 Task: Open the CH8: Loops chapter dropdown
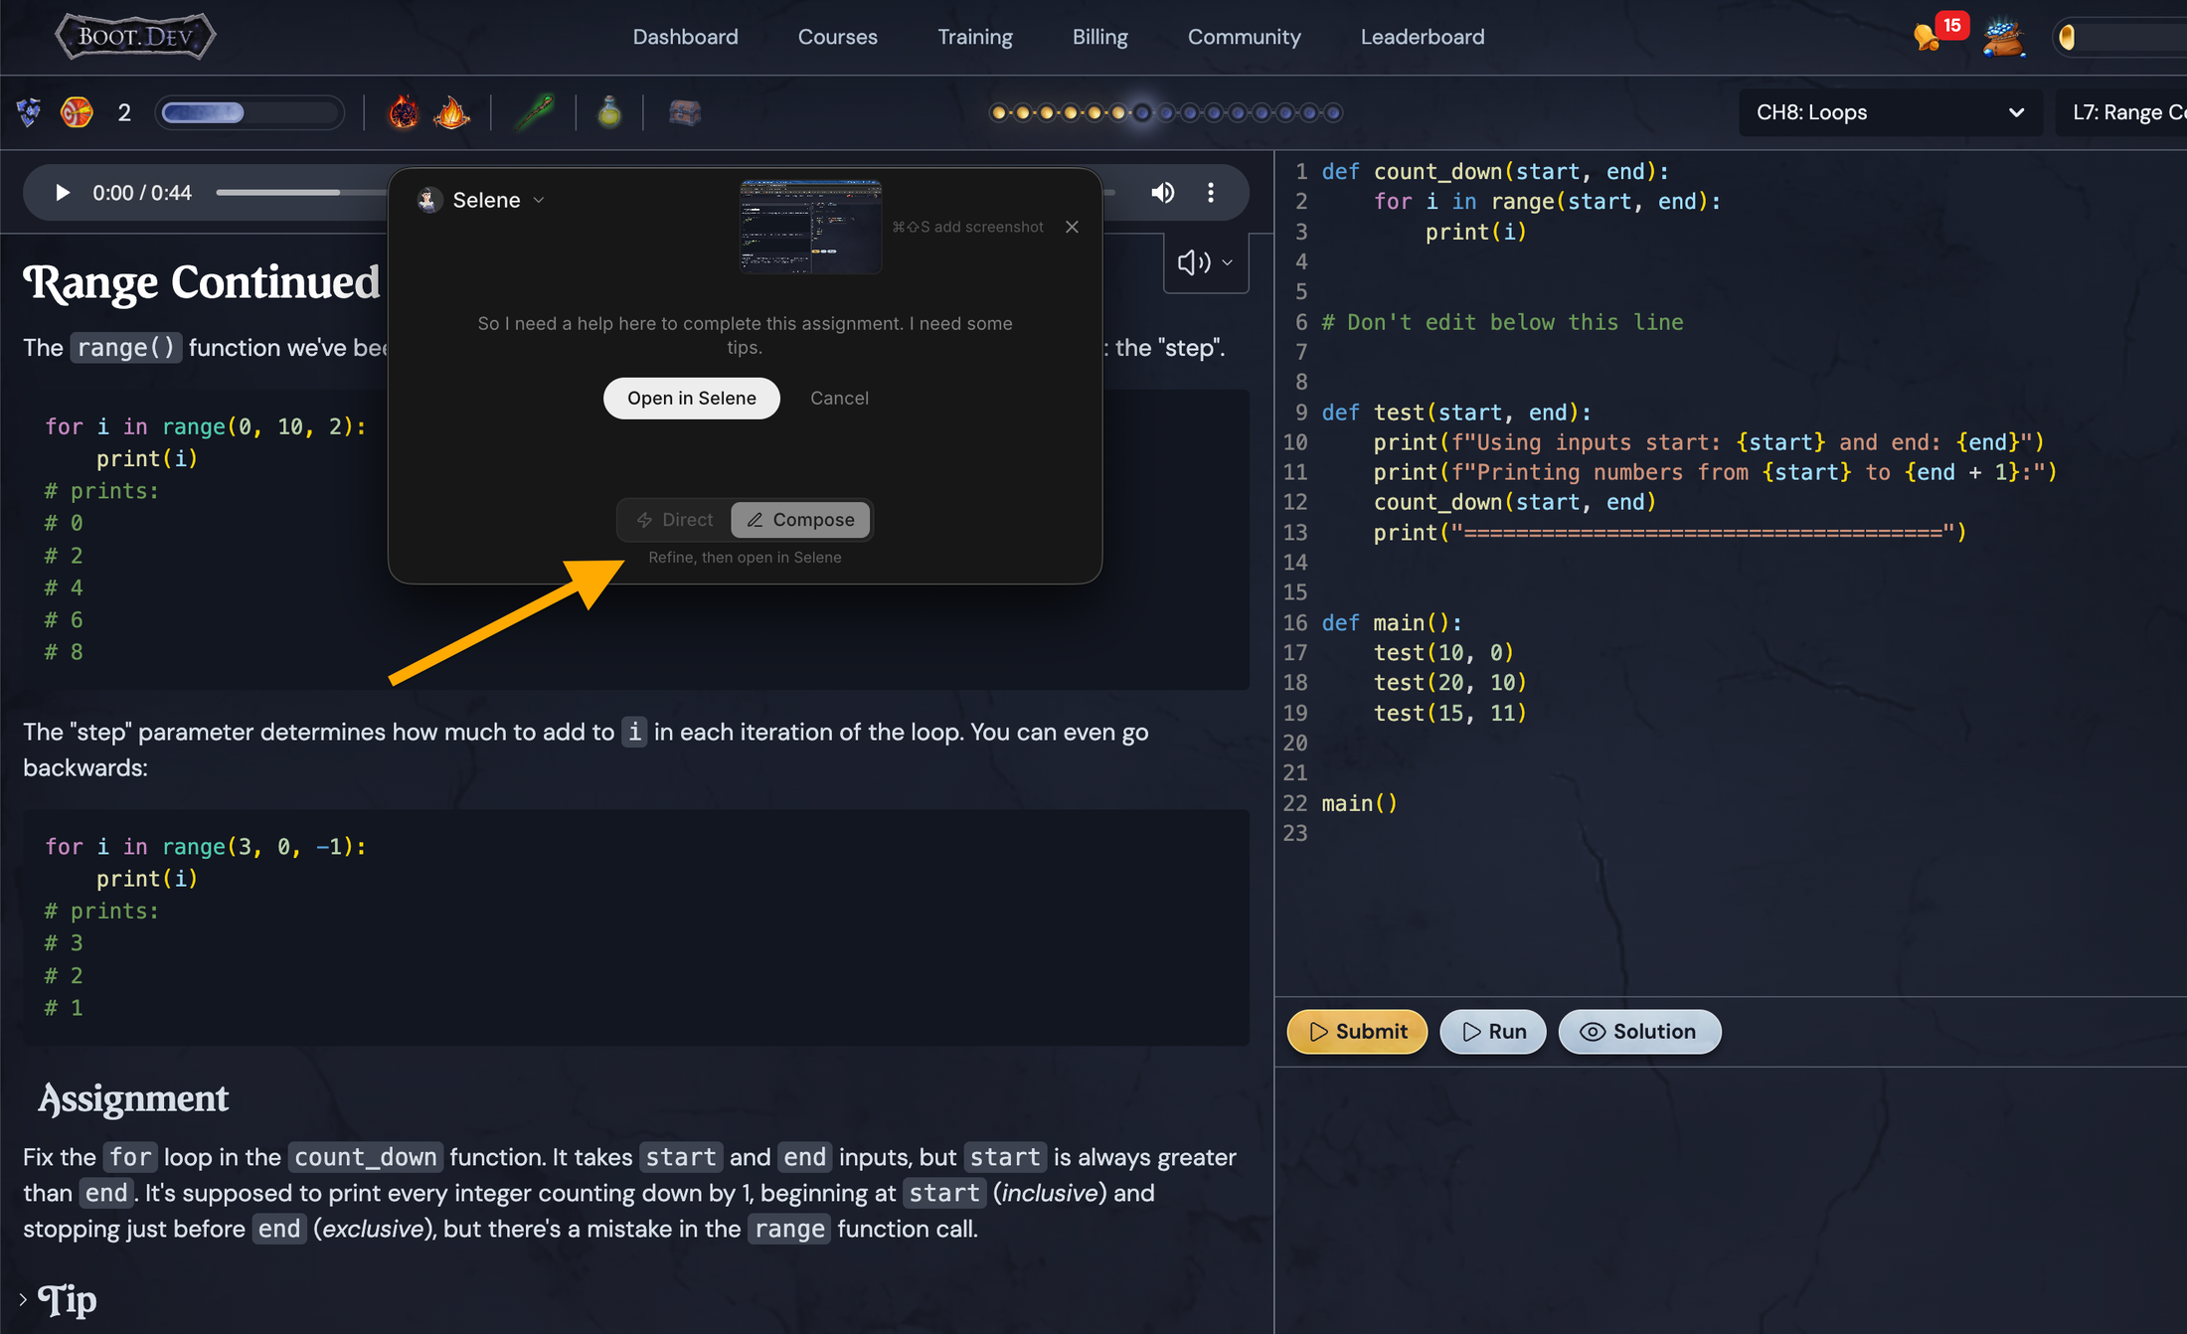coord(1890,112)
